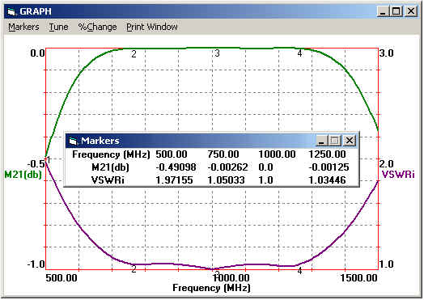The height and width of the screenshot is (300, 424).
Task: Click the 500.00 x-axis label below the graph
Action: pos(61,278)
